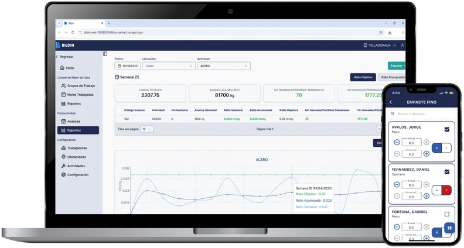Click the Regresar back arrow
Screen dimensions: 464x248
click(x=57, y=57)
